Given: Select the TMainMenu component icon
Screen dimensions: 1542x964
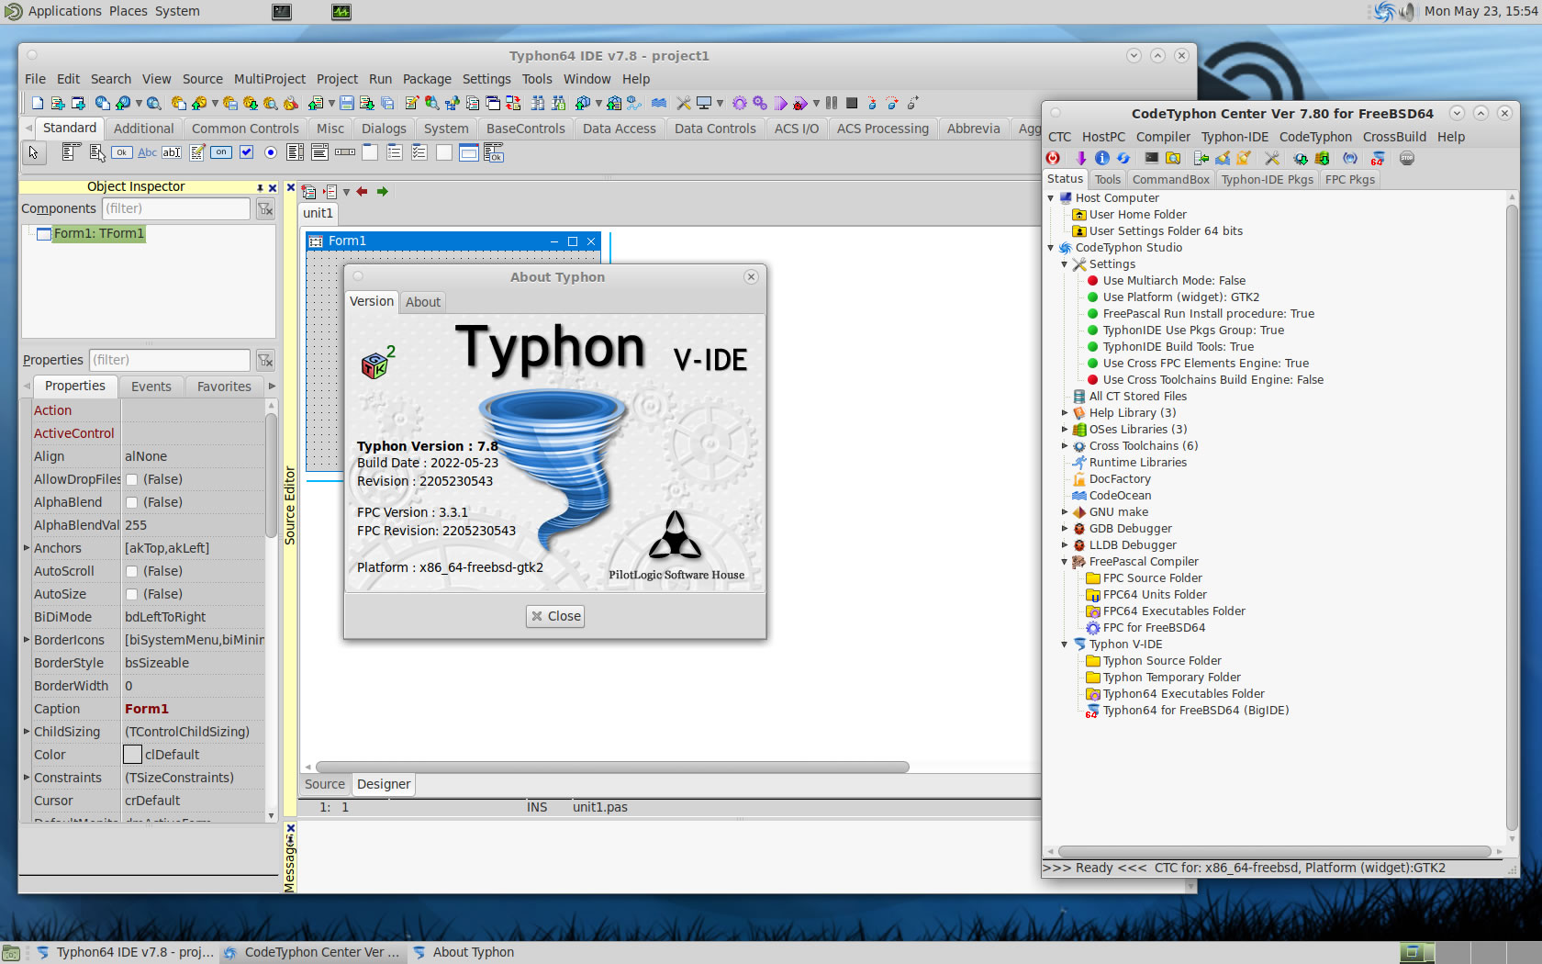Looking at the screenshot, I should pyautogui.click(x=71, y=152).
